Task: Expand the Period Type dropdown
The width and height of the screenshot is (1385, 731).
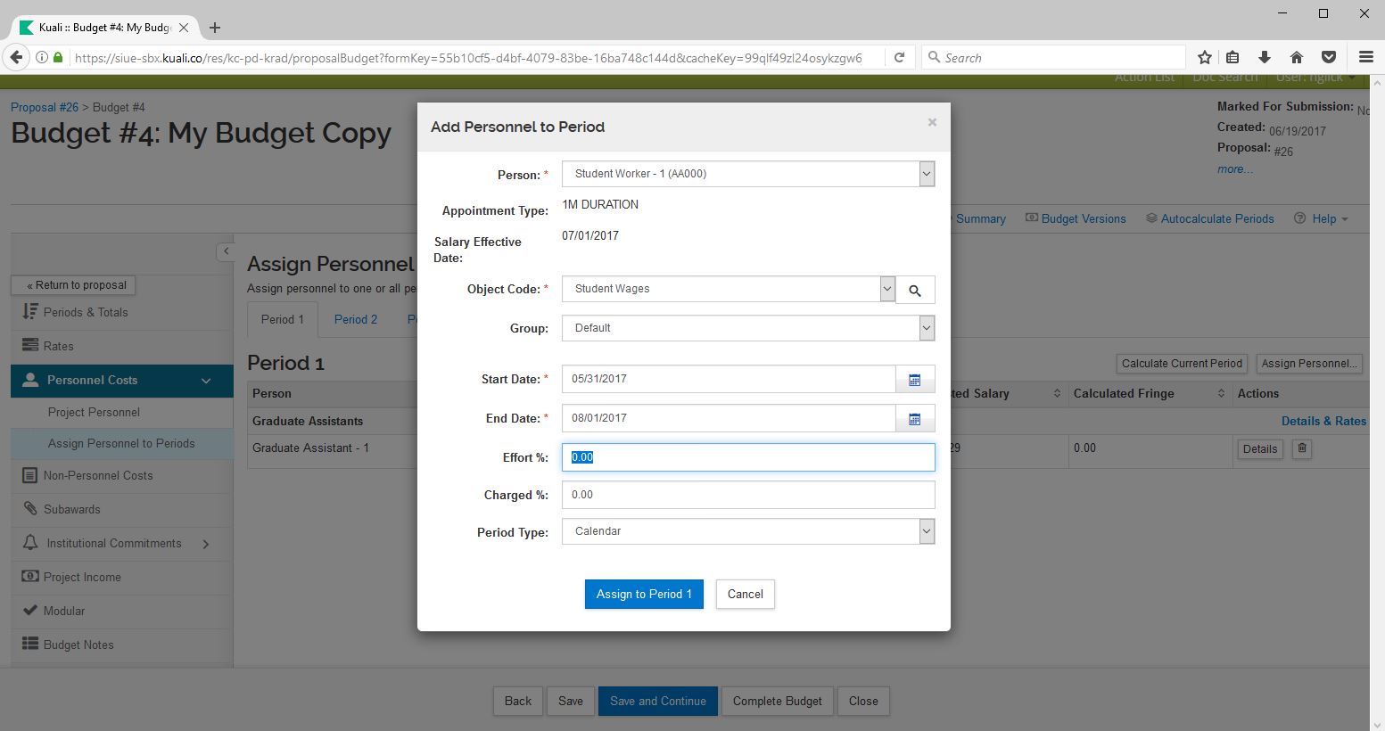Action: [x=927, y=532]
